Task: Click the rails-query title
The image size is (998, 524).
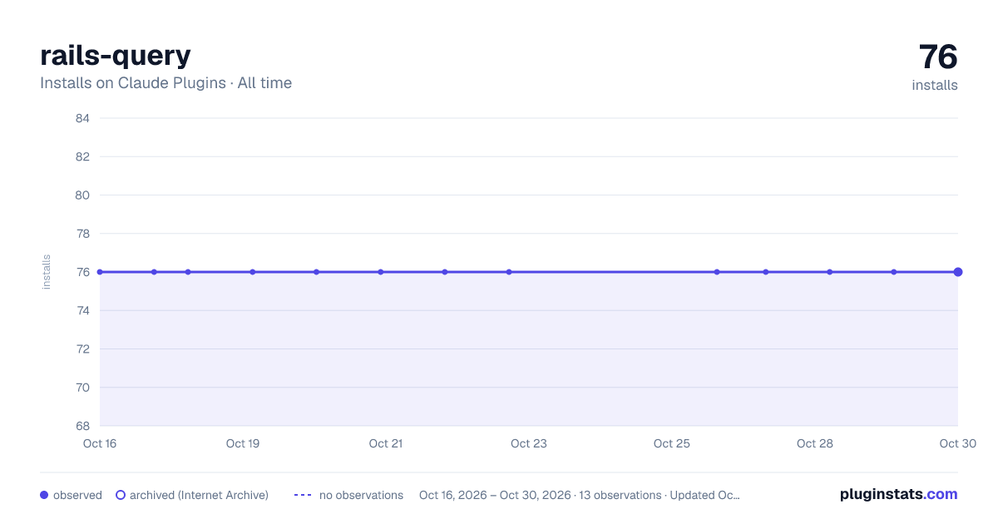Action: click(x=116, y=56)
